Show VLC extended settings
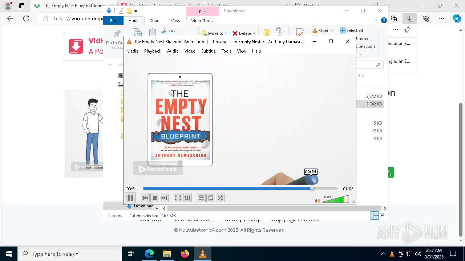 pos(187,198)
